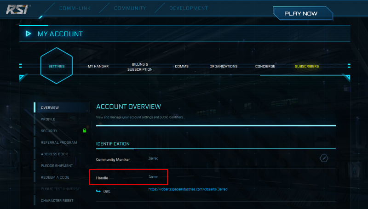Open the Subscribers tab
The height and width of the screenshot is (209, 368).
pyautogui.click(x=307, y=67)
